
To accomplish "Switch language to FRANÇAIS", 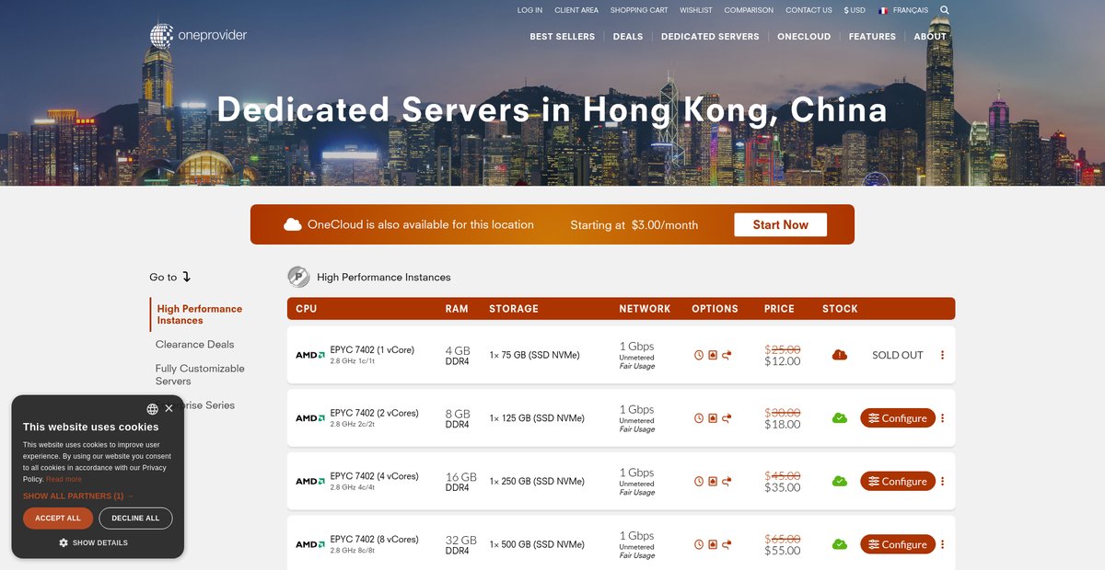I will coord(903,10).
